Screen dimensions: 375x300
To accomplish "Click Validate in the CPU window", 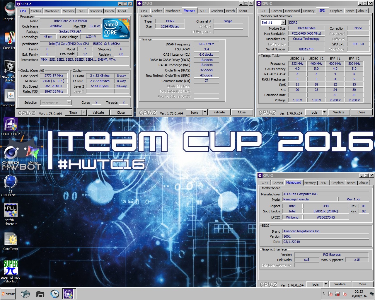I will pos(98,112).
